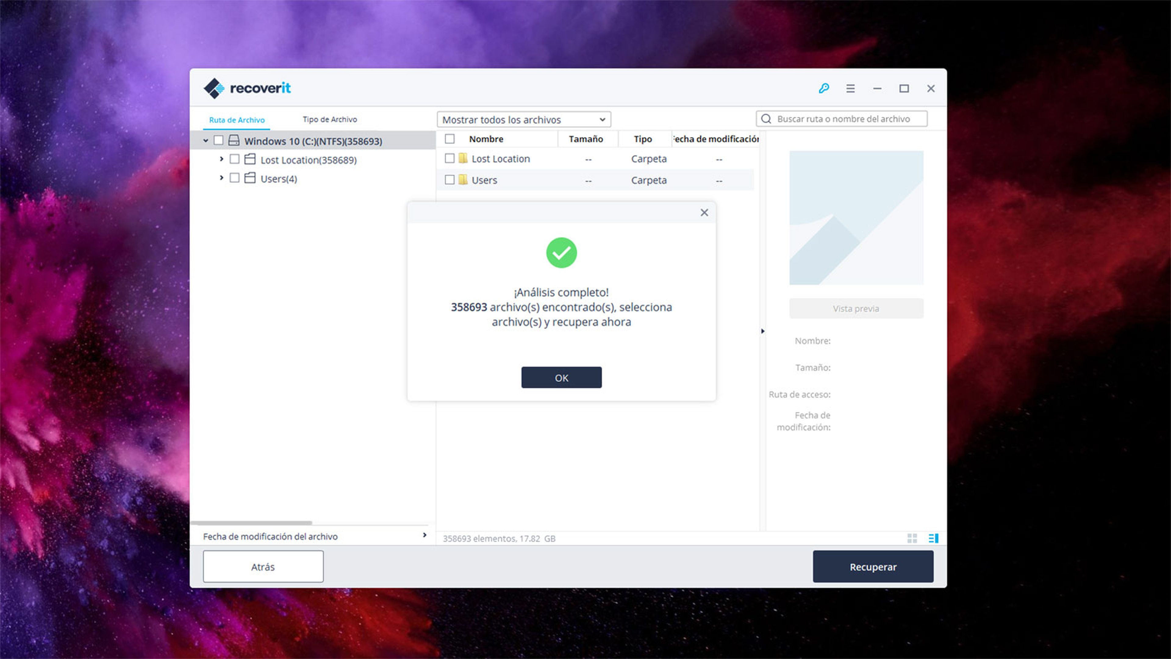Click the Vista previa button
The height and width of the screenshot is (659, 1171).
coord(856,309)
